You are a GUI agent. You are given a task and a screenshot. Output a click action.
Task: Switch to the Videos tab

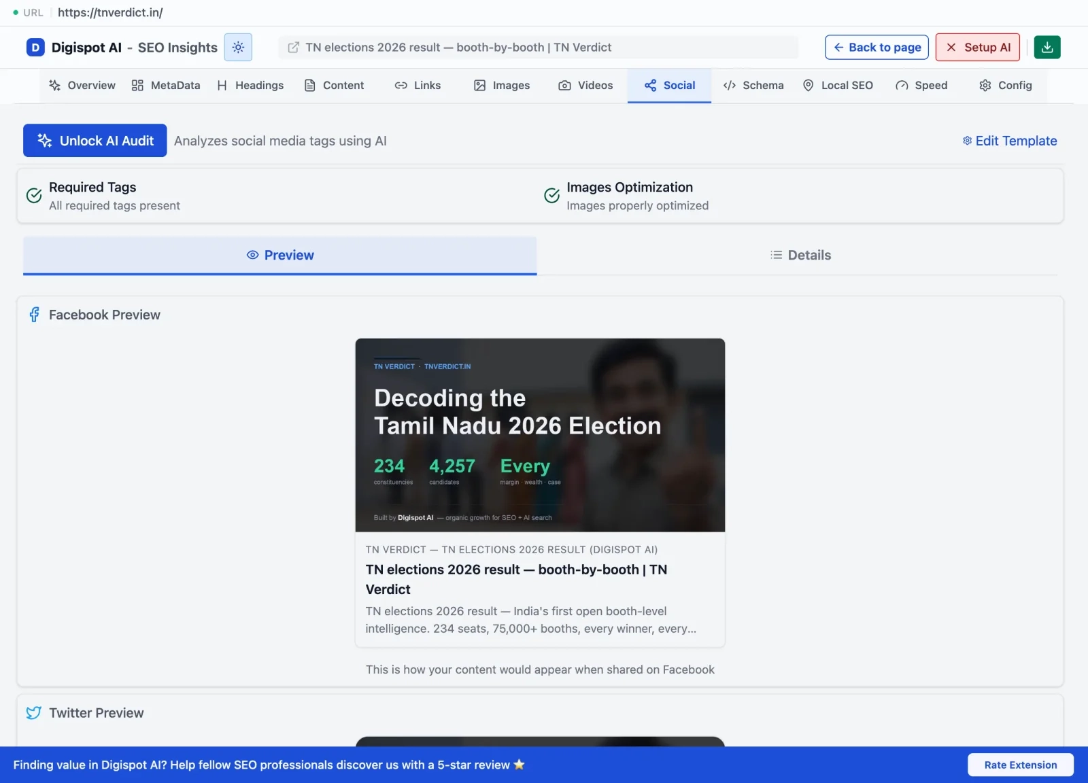[x=585, y=86]
